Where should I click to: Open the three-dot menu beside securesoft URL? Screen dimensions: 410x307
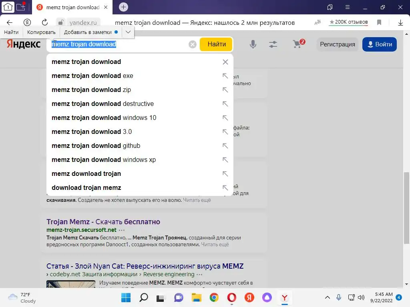click(x=122, y=230)
